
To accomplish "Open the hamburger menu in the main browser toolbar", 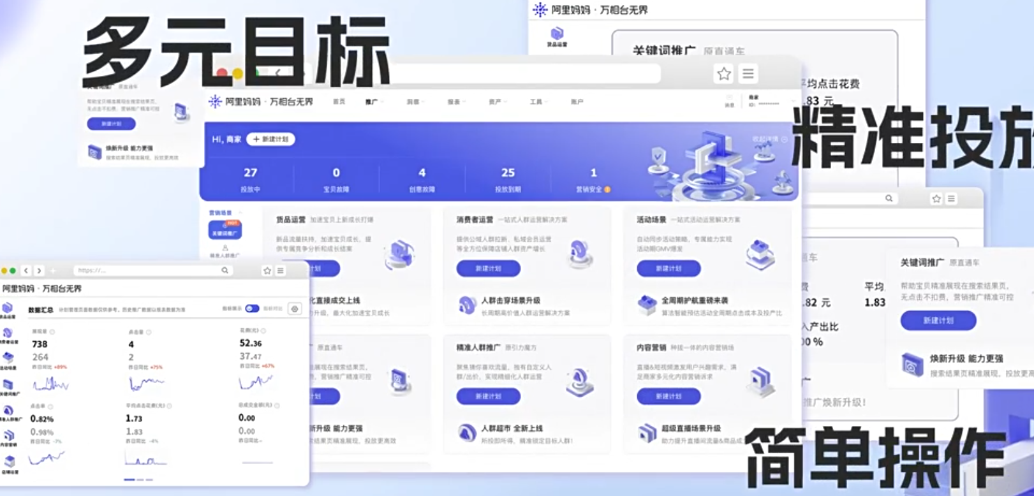I will (748, 74).
